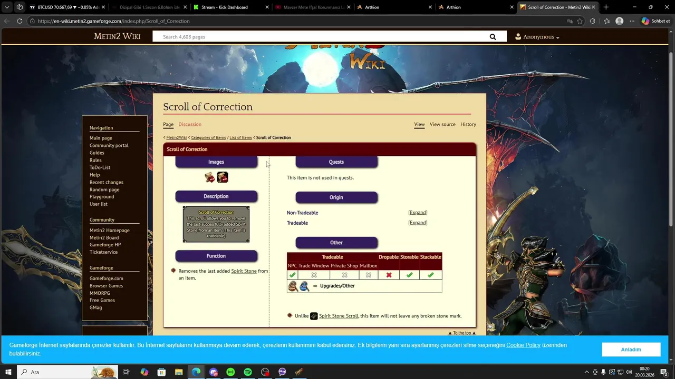Image resolution: width=675 pixels, height=379 pixels.
Task: Accept cookies with the Anladım button
Action: pyautogui.click(x=631, y=350)
